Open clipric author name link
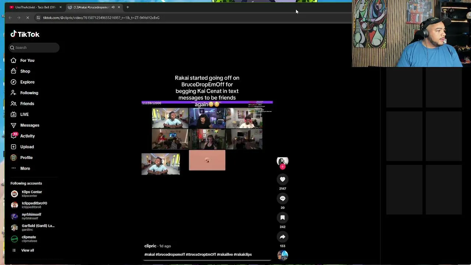 tap(150, 246)
